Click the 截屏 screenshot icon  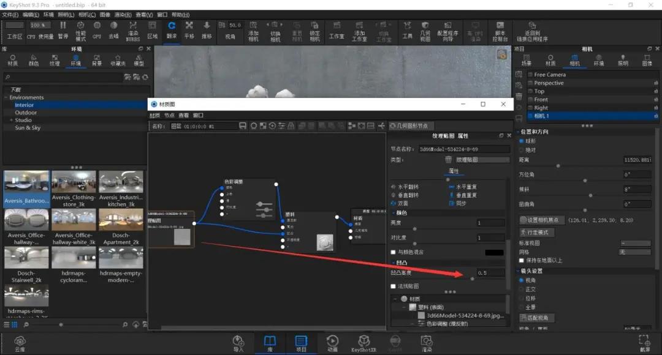point(644,341)
